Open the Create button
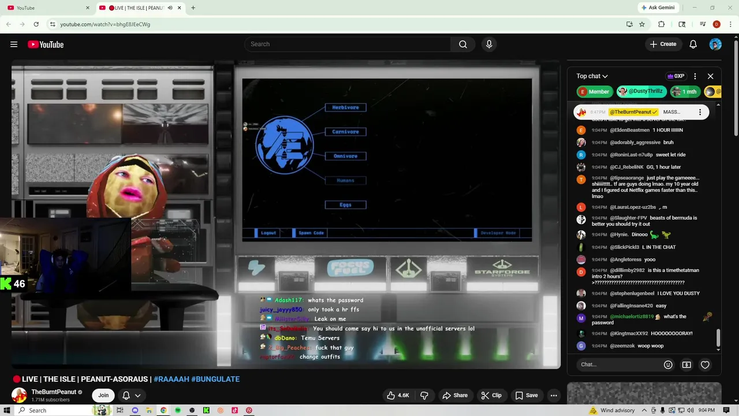Image resolution: width=739 pixels, height=416 pixels. [x=663, y=44]
